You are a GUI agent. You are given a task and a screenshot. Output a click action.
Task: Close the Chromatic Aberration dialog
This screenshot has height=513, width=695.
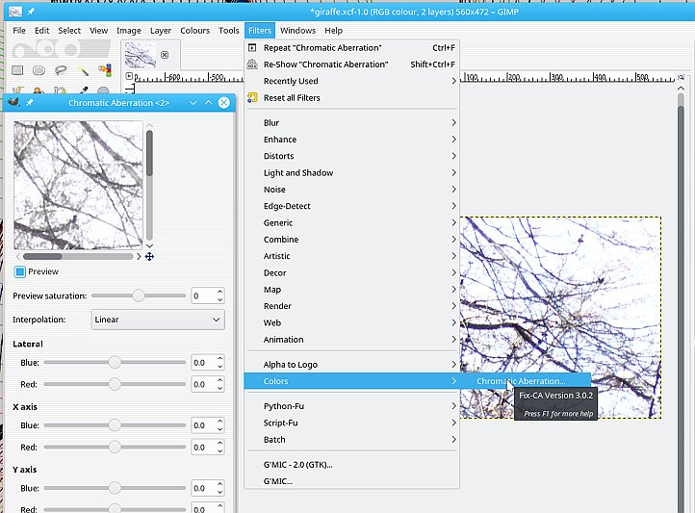[224, 103]
